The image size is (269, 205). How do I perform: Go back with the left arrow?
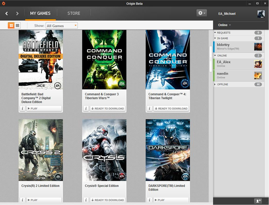pos(6,13)
